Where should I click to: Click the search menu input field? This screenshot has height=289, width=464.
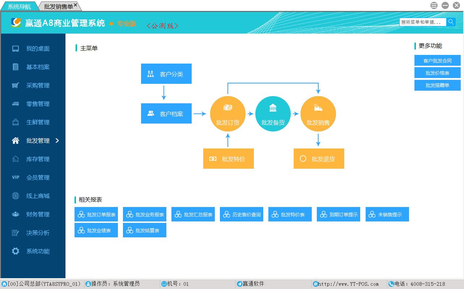422,22
